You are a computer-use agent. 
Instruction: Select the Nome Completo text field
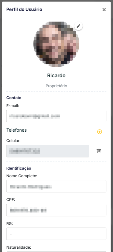[56, 186]
